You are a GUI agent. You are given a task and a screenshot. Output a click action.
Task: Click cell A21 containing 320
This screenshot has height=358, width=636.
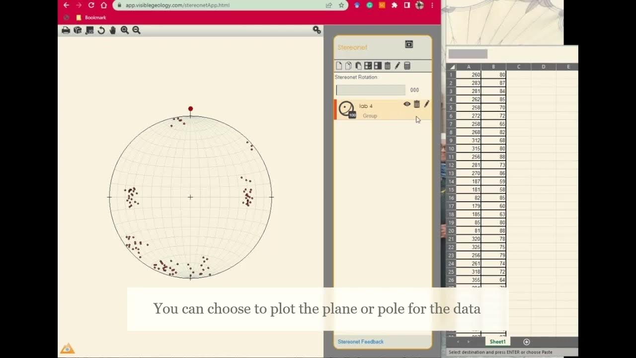(x=469, y=239)
